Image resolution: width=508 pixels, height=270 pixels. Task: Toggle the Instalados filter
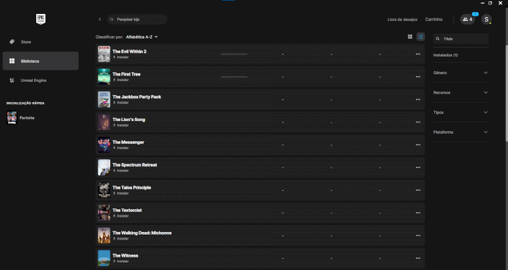coord(446,55)
